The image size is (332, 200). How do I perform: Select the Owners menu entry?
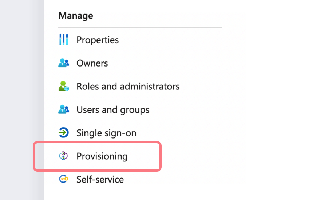click(x=92, y=63)
